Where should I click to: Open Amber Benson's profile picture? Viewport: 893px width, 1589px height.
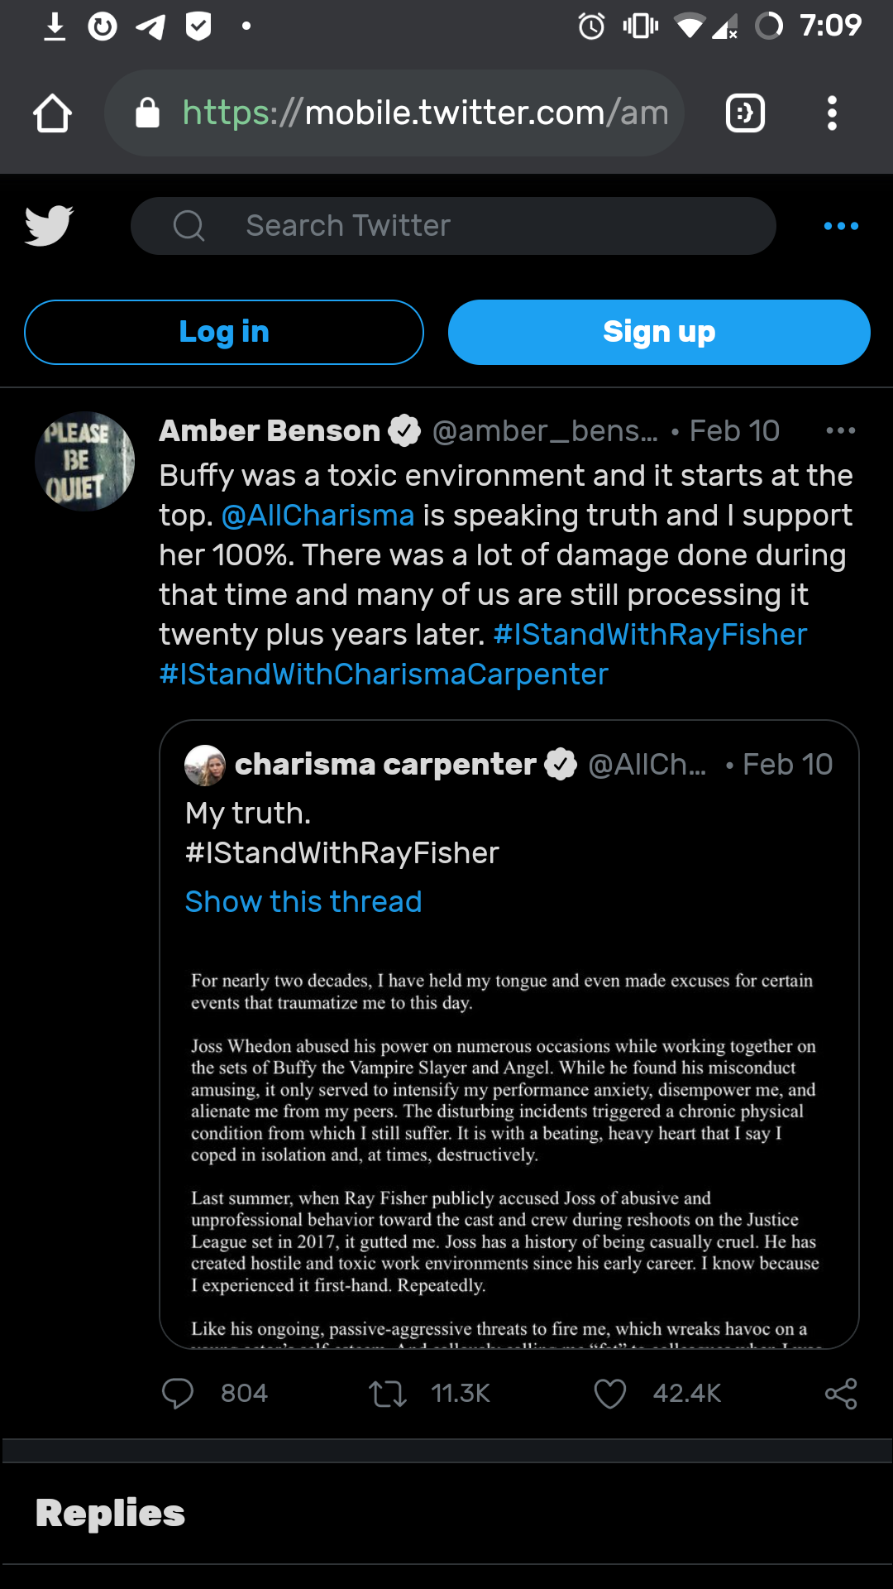84,461
